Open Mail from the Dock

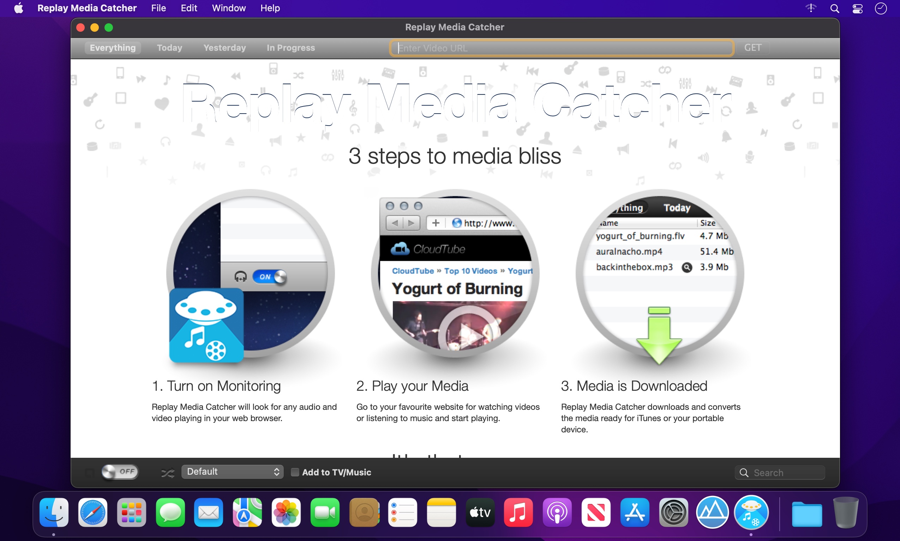209,512
